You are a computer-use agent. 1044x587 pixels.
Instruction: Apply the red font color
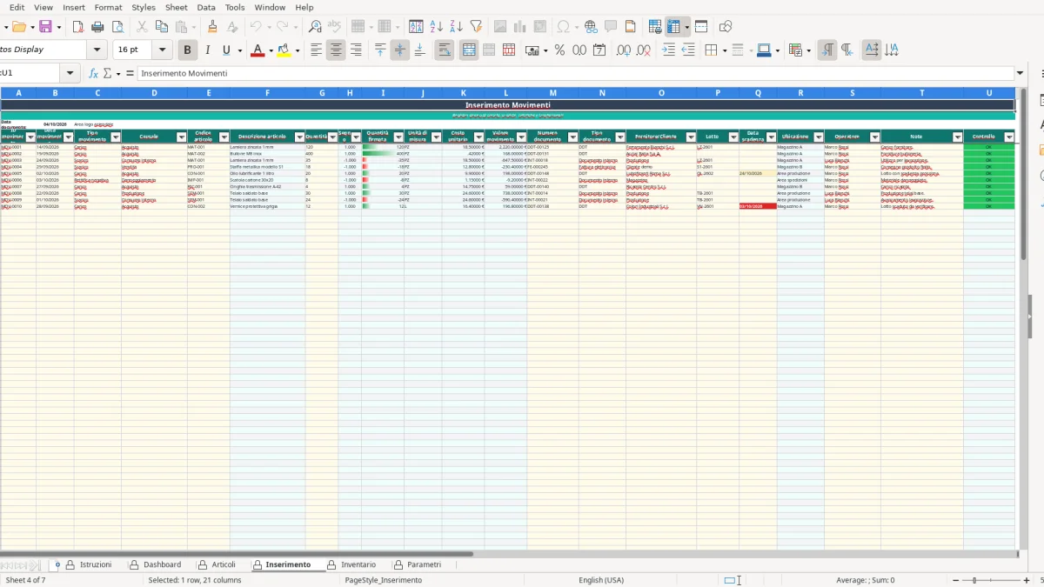[257, 50]
